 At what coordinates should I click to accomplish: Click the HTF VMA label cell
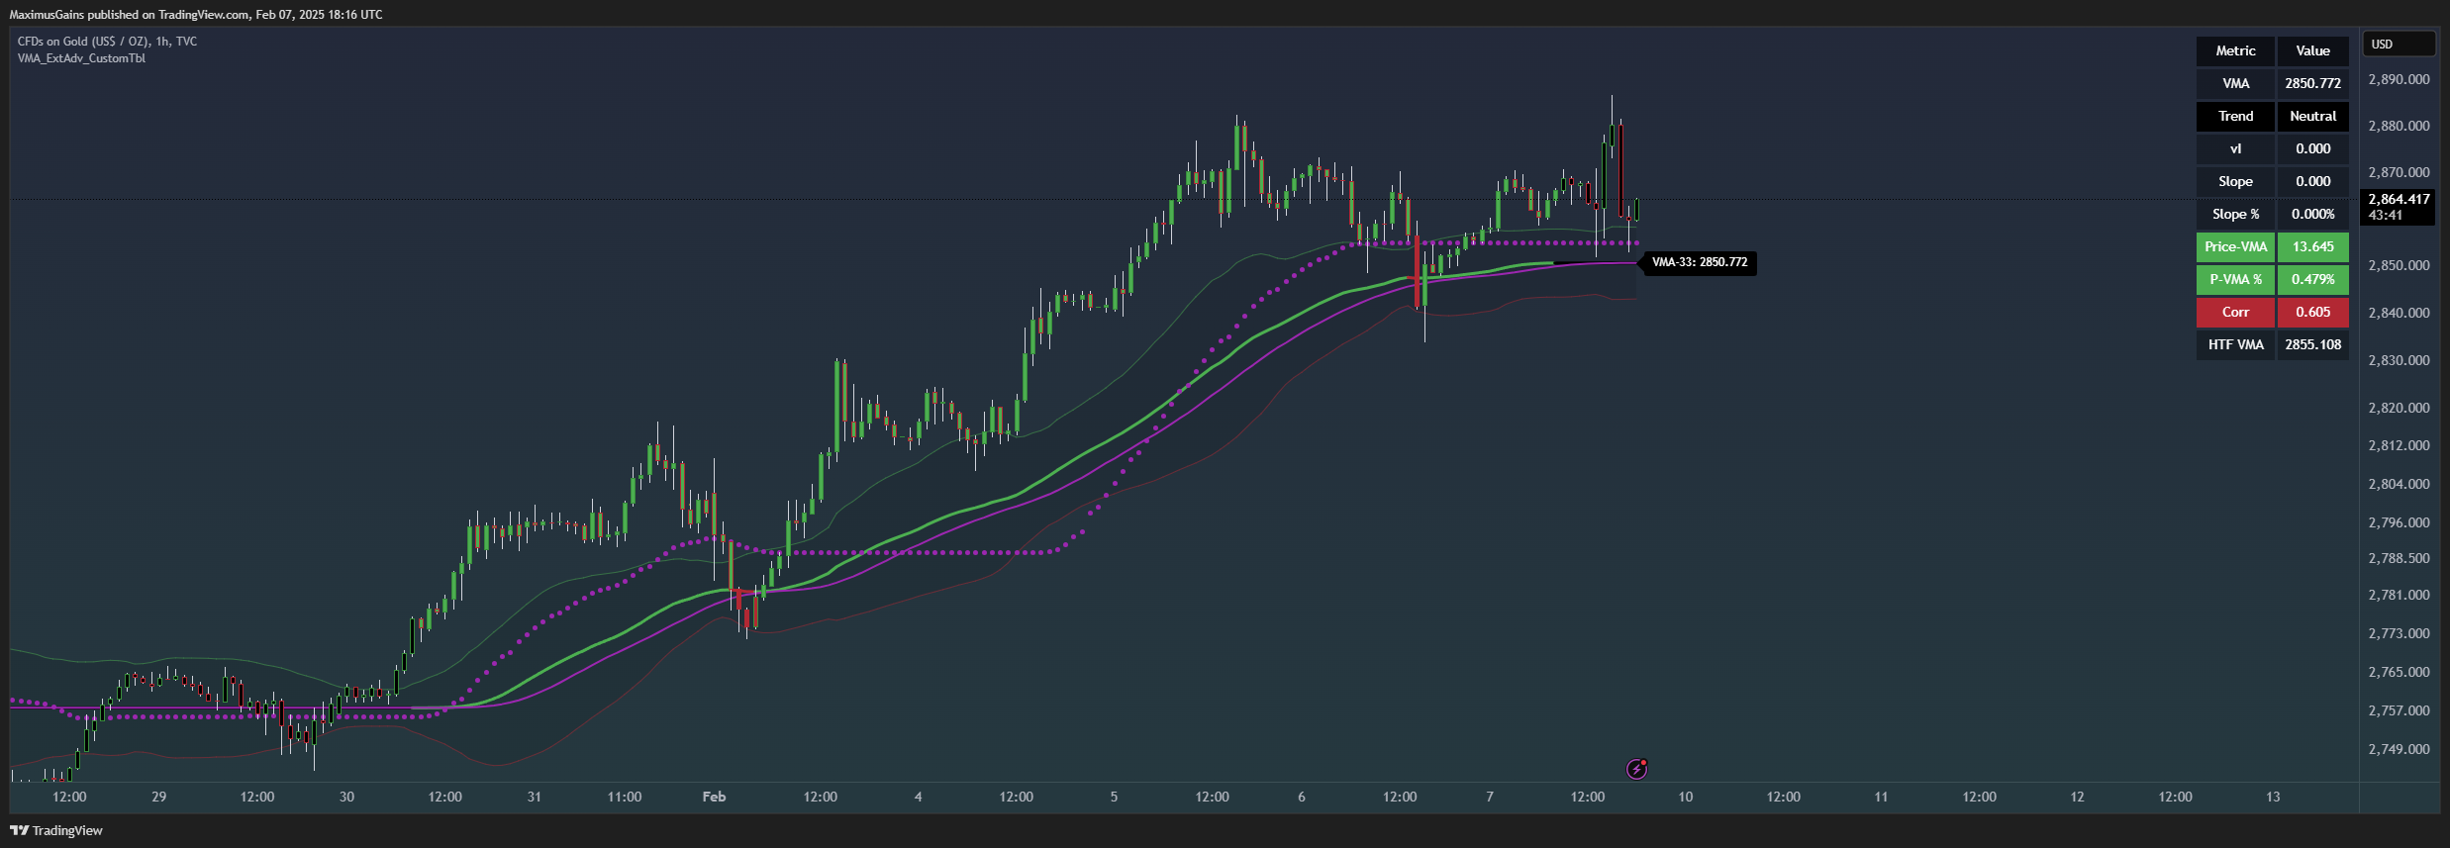2235,344
